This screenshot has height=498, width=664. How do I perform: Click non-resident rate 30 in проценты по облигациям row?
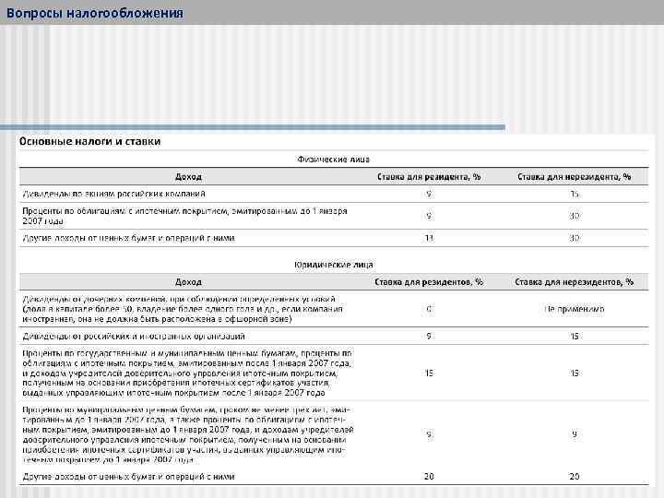pos(575,216)
